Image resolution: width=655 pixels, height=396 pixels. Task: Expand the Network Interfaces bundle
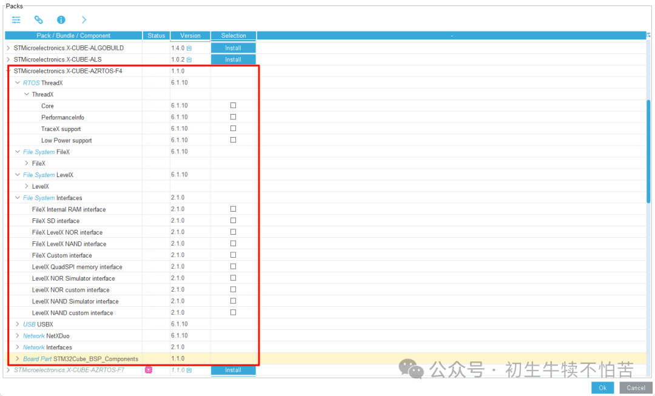tap(17, 347)
